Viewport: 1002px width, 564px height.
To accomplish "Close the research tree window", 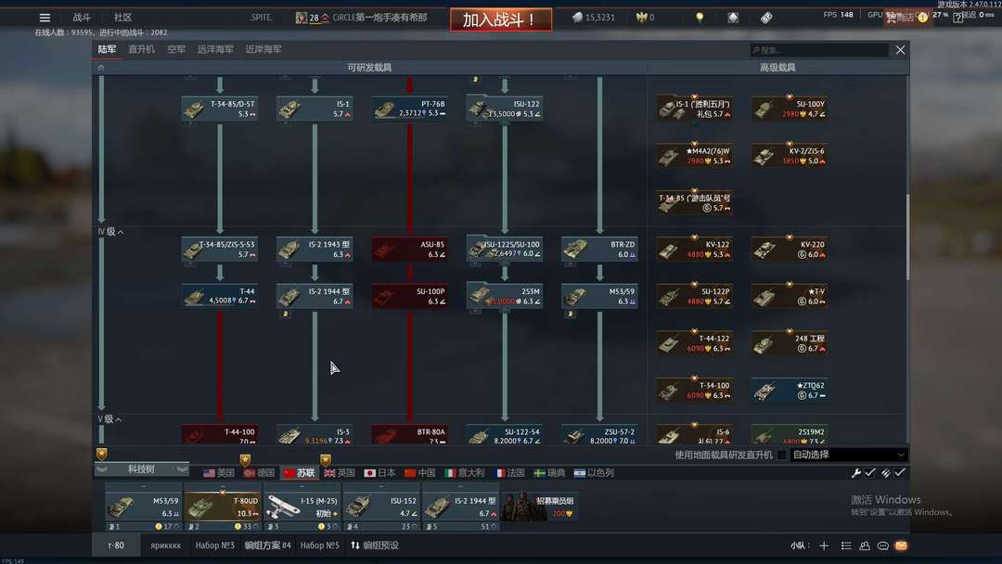I will click(900, 50).
